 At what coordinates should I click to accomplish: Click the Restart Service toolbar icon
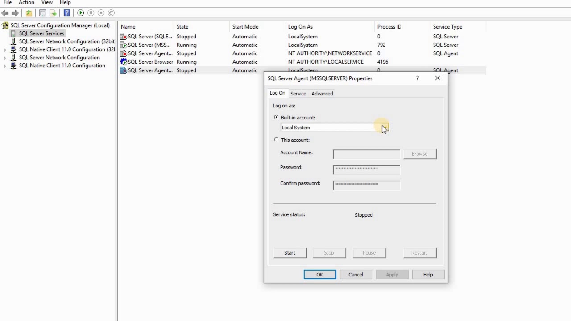point(112,13)
